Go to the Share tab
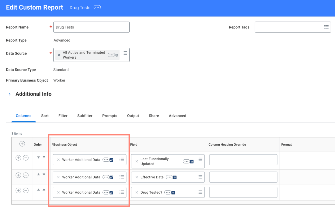335x212 pixels. point(154,116)
